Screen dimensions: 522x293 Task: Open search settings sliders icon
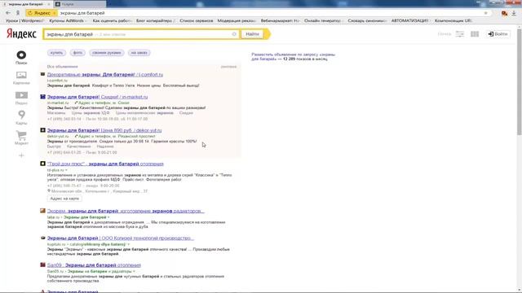click(x=459, y=34)
